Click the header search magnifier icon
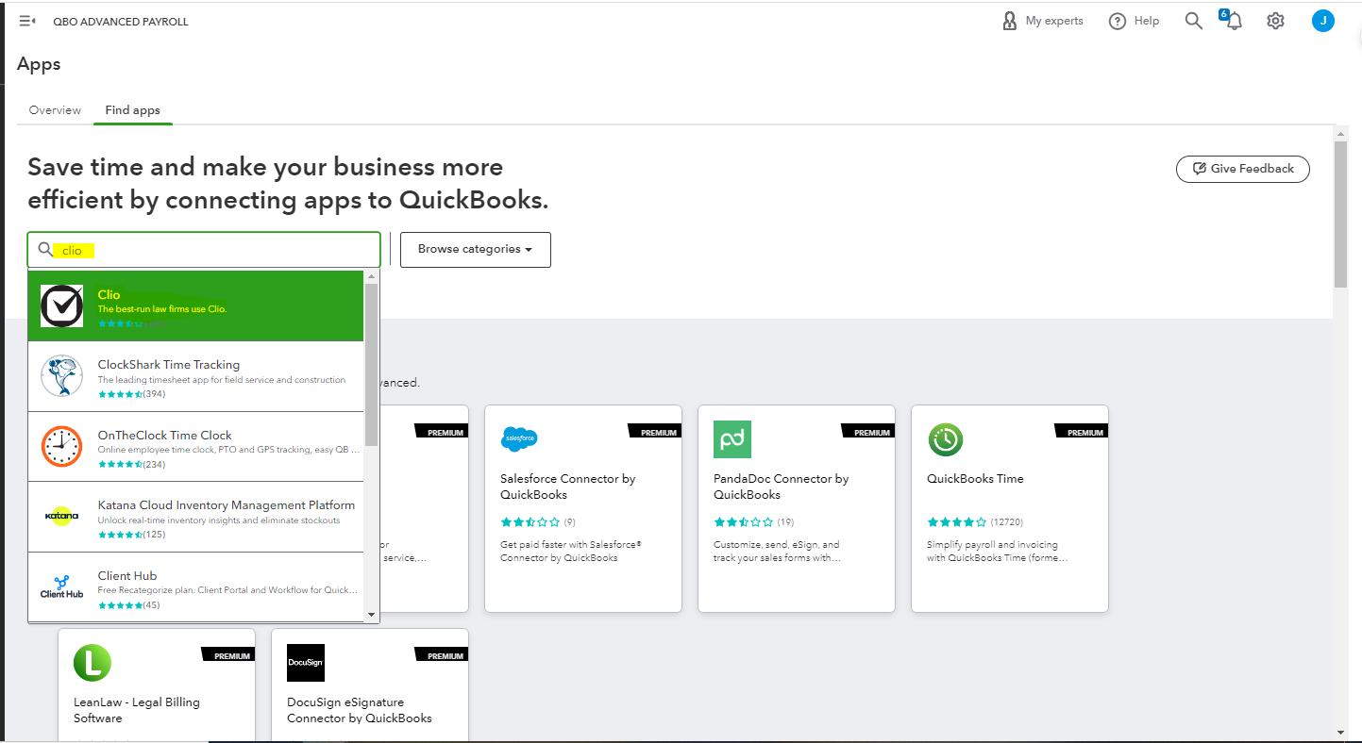This screenshot has width=1362, height=743. [1194, 21]
